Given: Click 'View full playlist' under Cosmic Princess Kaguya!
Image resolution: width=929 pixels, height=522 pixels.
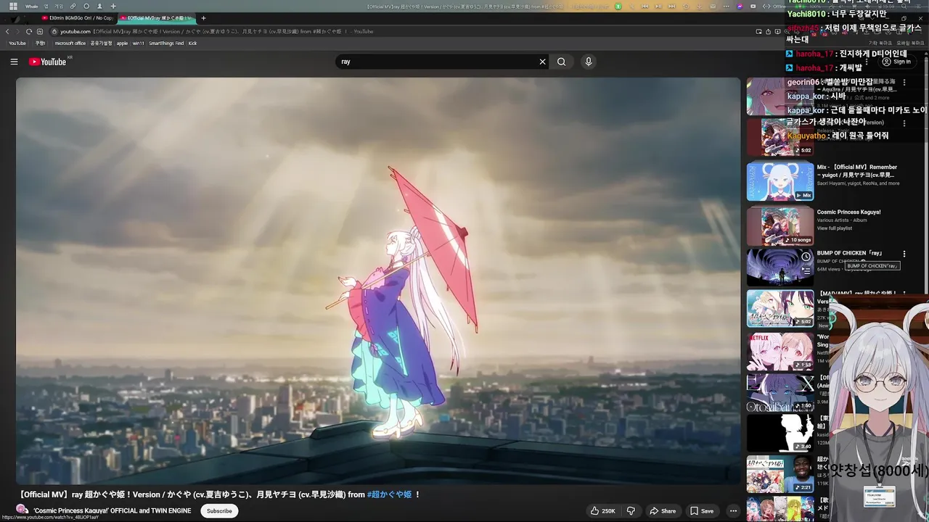Looking at the screenshot, I should point(835,228).
